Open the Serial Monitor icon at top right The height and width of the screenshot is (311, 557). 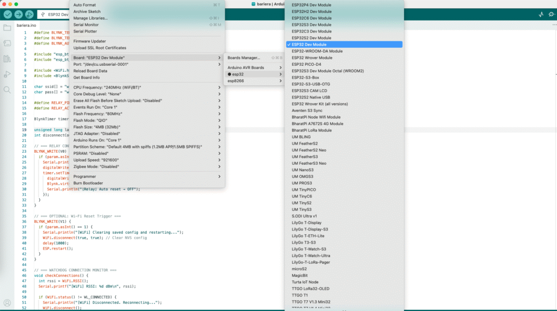pyautogui.click(x=552, y=15)
